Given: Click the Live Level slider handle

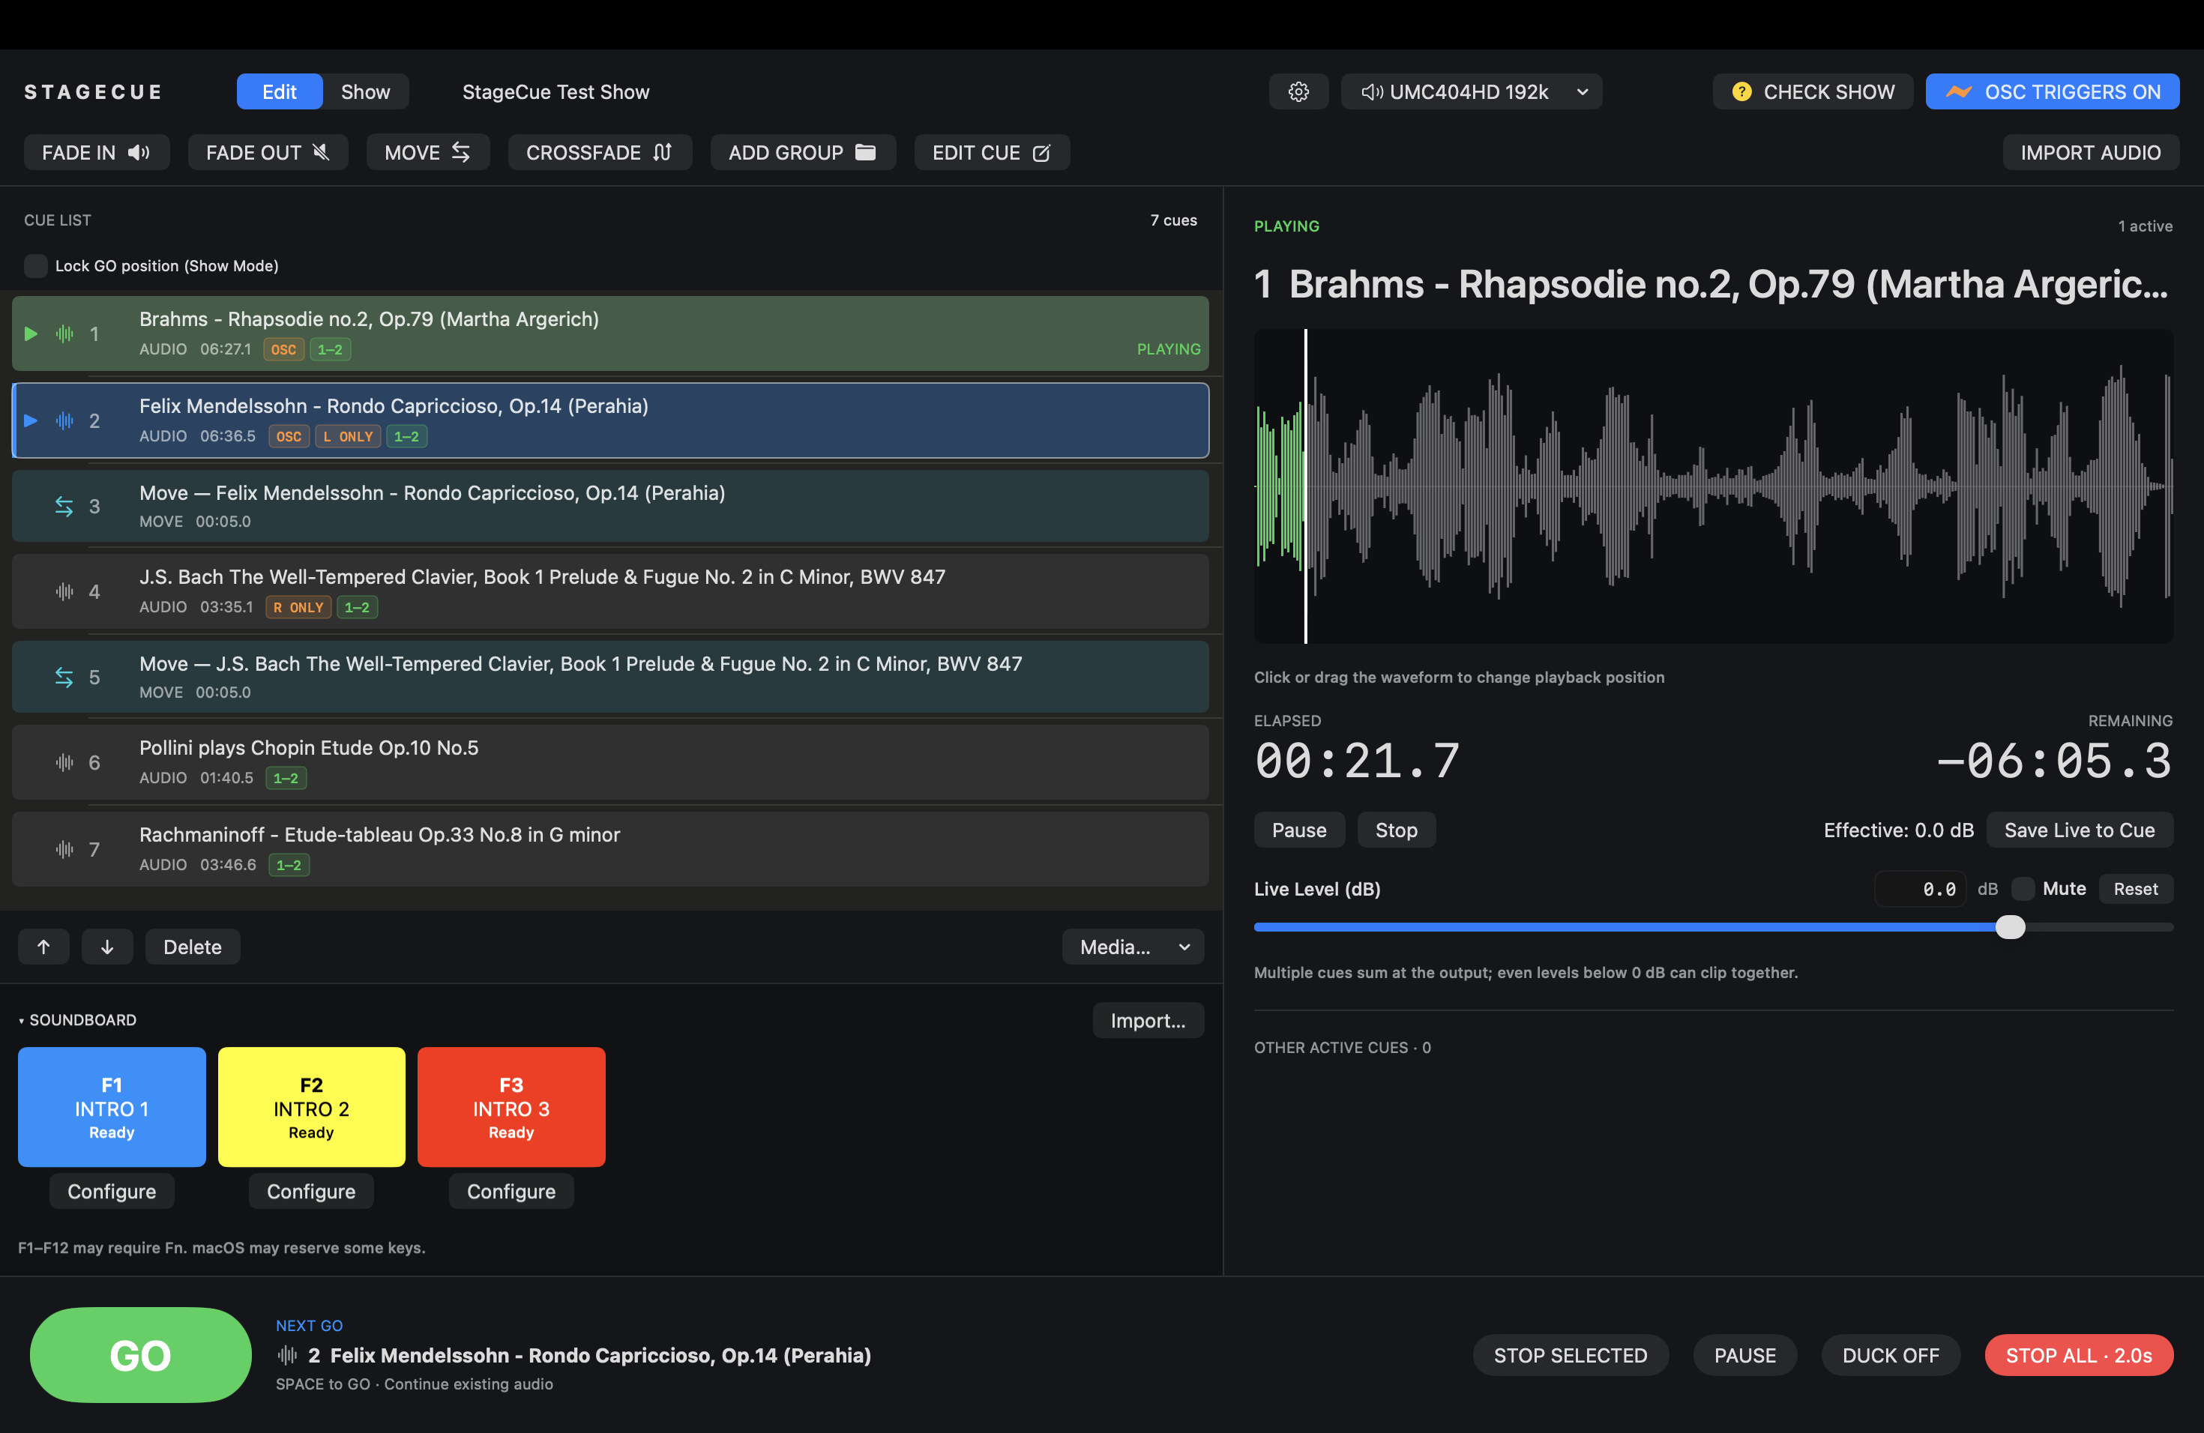Looking at the screenshot, I should (x=2011, y=928).
